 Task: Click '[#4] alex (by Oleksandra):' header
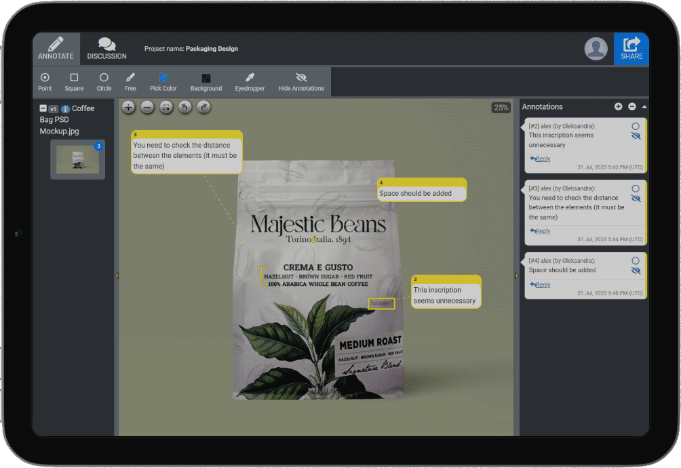tap(562, 260)
